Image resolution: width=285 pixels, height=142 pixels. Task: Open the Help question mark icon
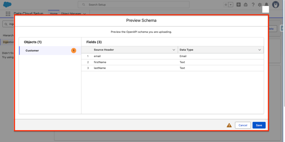[253, 5]
